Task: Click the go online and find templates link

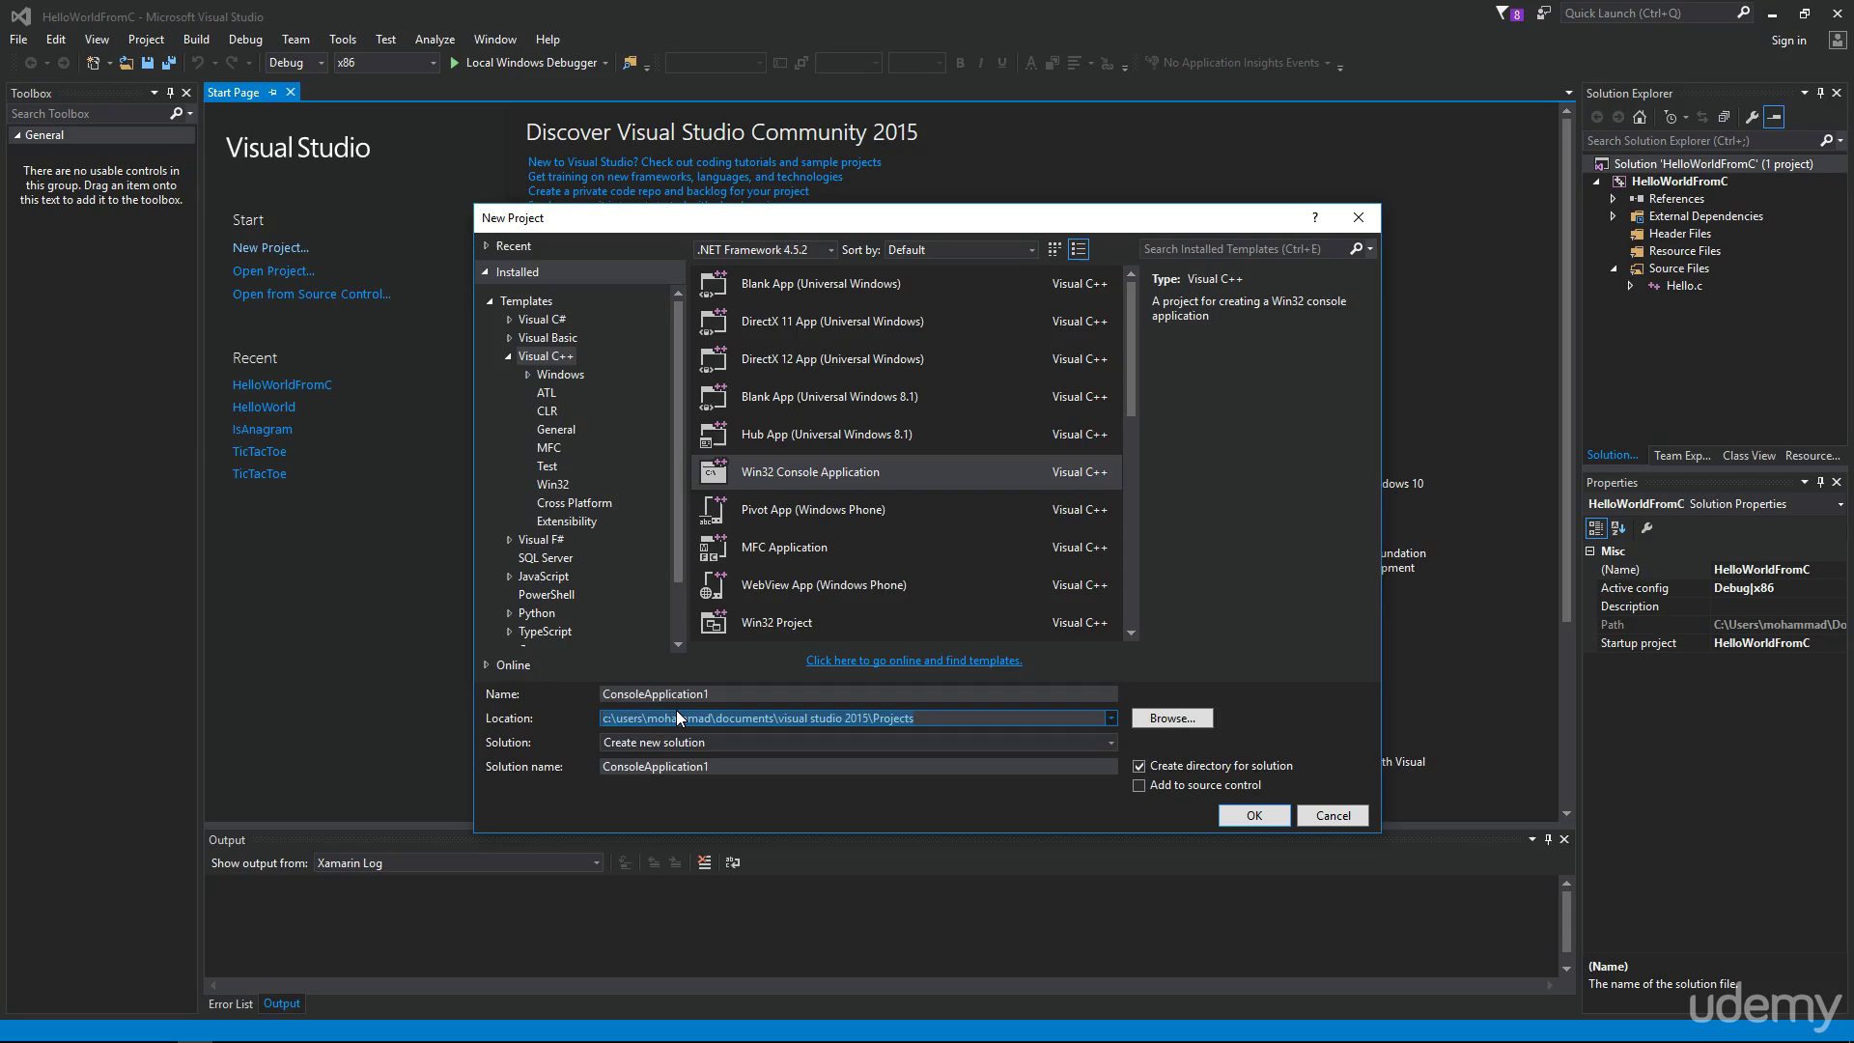Action: [x=913, y=661]
